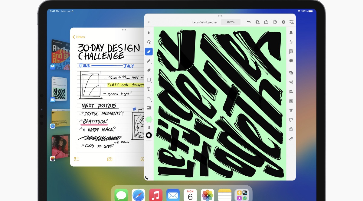This screenshot has width=363, height=201.
Task: Open the three-dot multitasking menu above Notes
Action: (x=124, y=30)
